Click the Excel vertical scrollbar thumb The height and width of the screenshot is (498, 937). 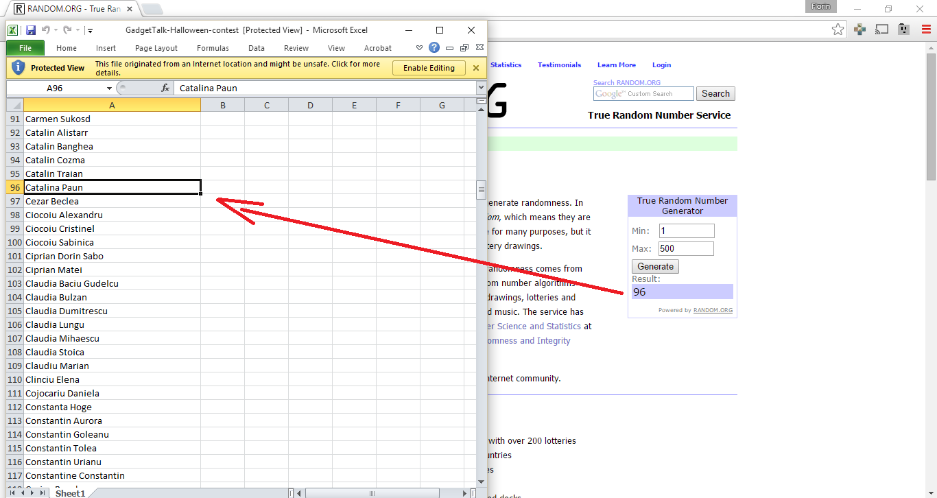tap(482, 190)
